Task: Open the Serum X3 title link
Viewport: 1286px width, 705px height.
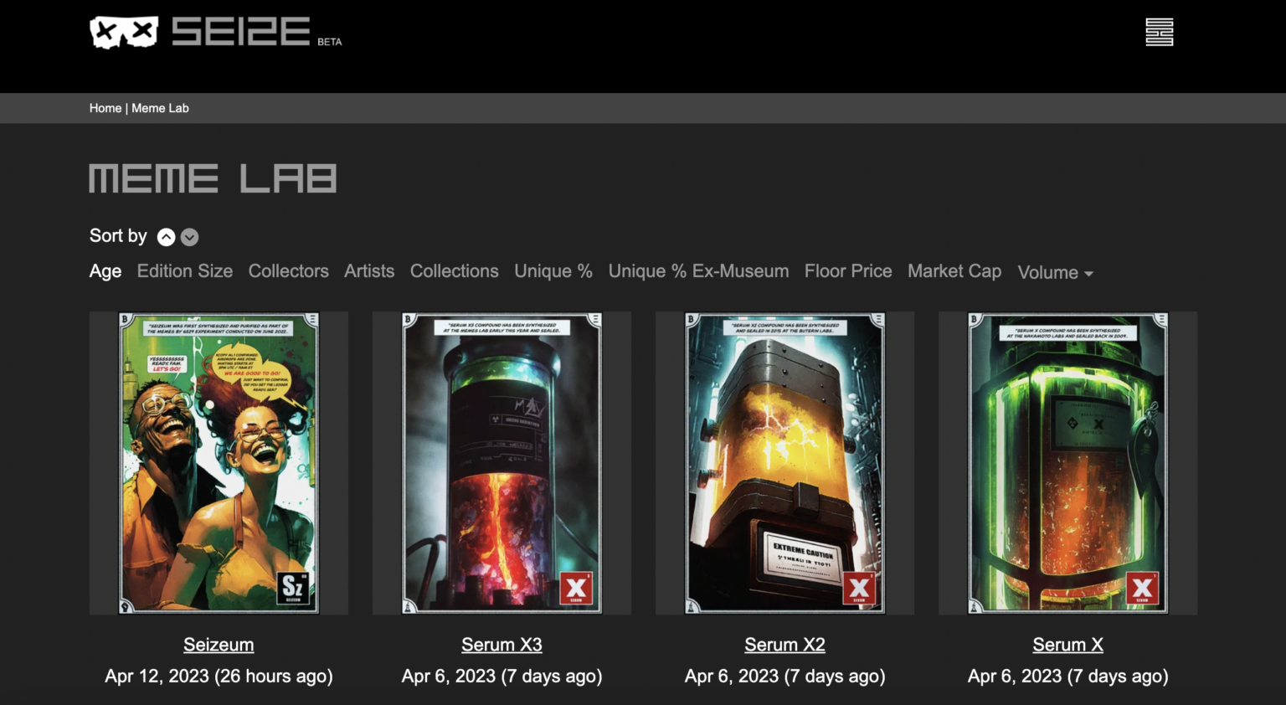Action: (x=502, y=645)
